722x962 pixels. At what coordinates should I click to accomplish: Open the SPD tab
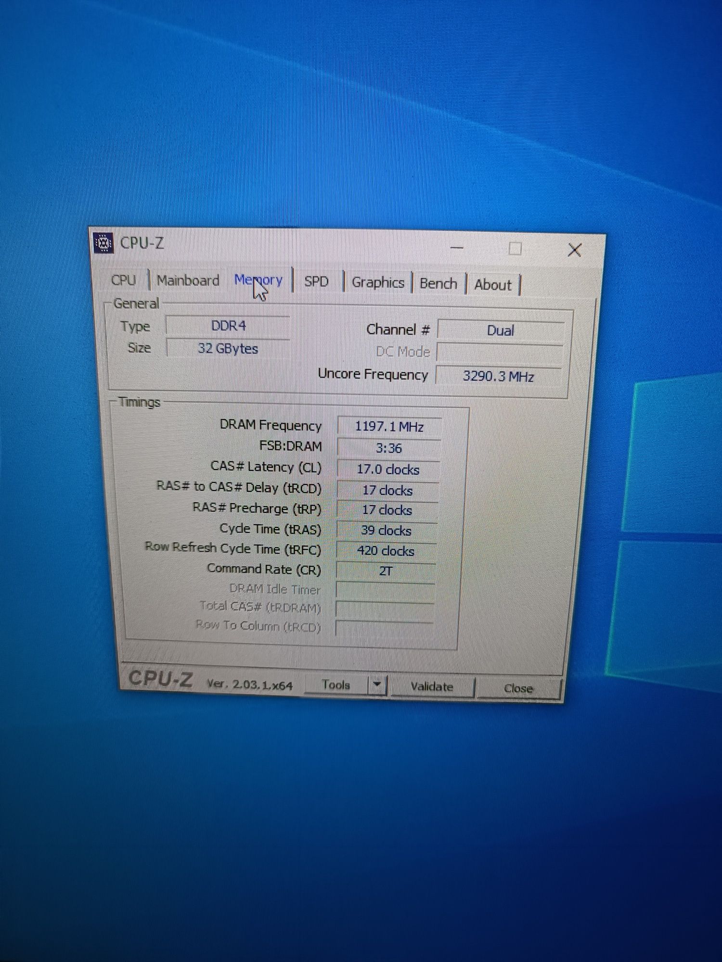point(316,281)
